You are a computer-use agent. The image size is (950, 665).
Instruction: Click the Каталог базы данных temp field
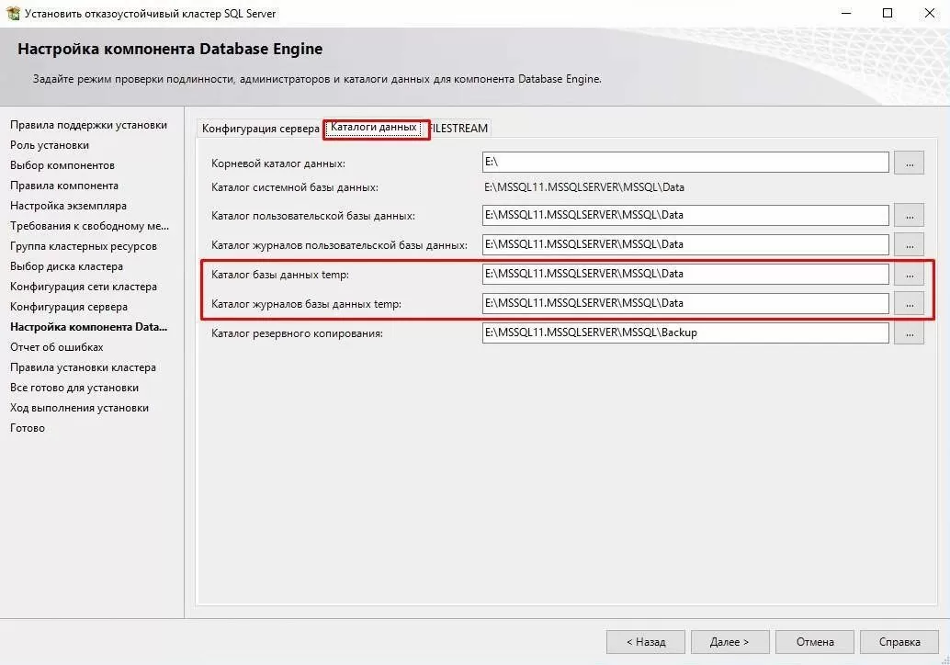pyautogui.click(x=685, y=274)
